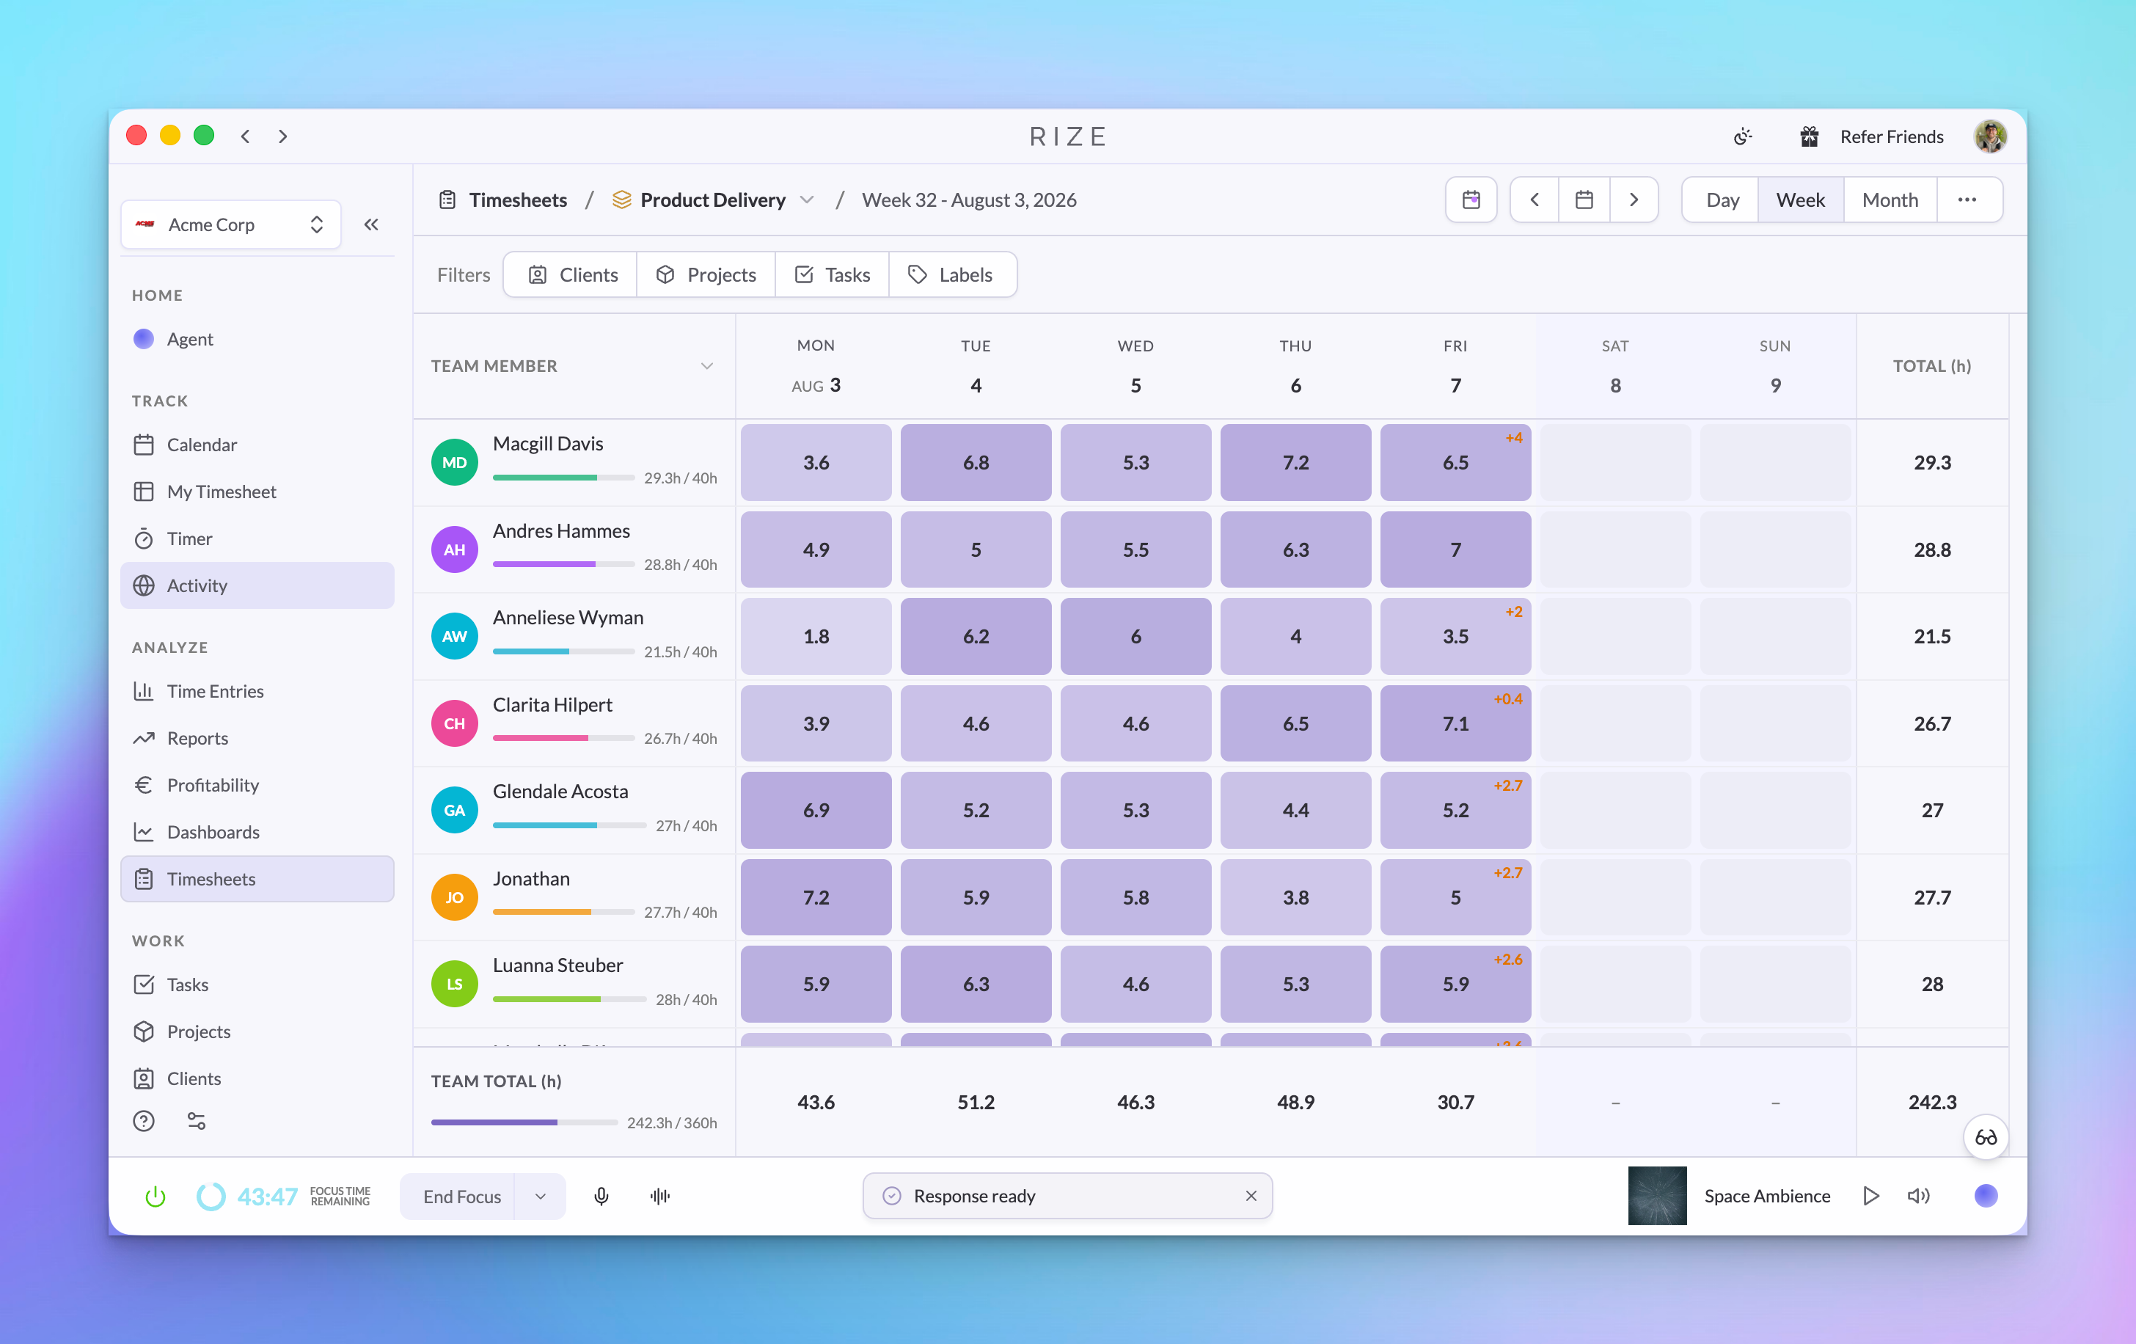Viewport: 2136px width, 1344px height.
Task: Click Macgill Davis's 29.3h/40h progress bar
Action: [x=564, y=478]
